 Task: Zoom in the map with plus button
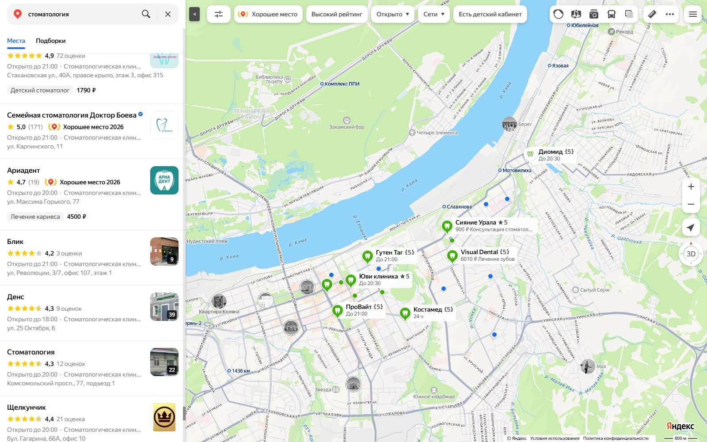(x=691, y=187)
